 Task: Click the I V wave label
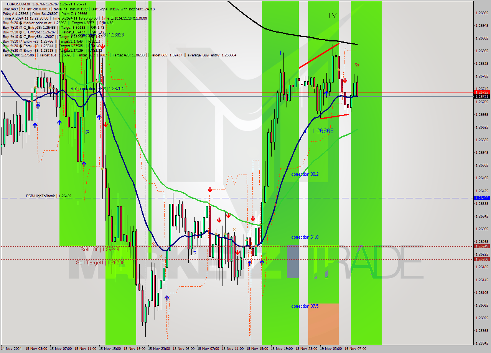[x=333, y=15]
